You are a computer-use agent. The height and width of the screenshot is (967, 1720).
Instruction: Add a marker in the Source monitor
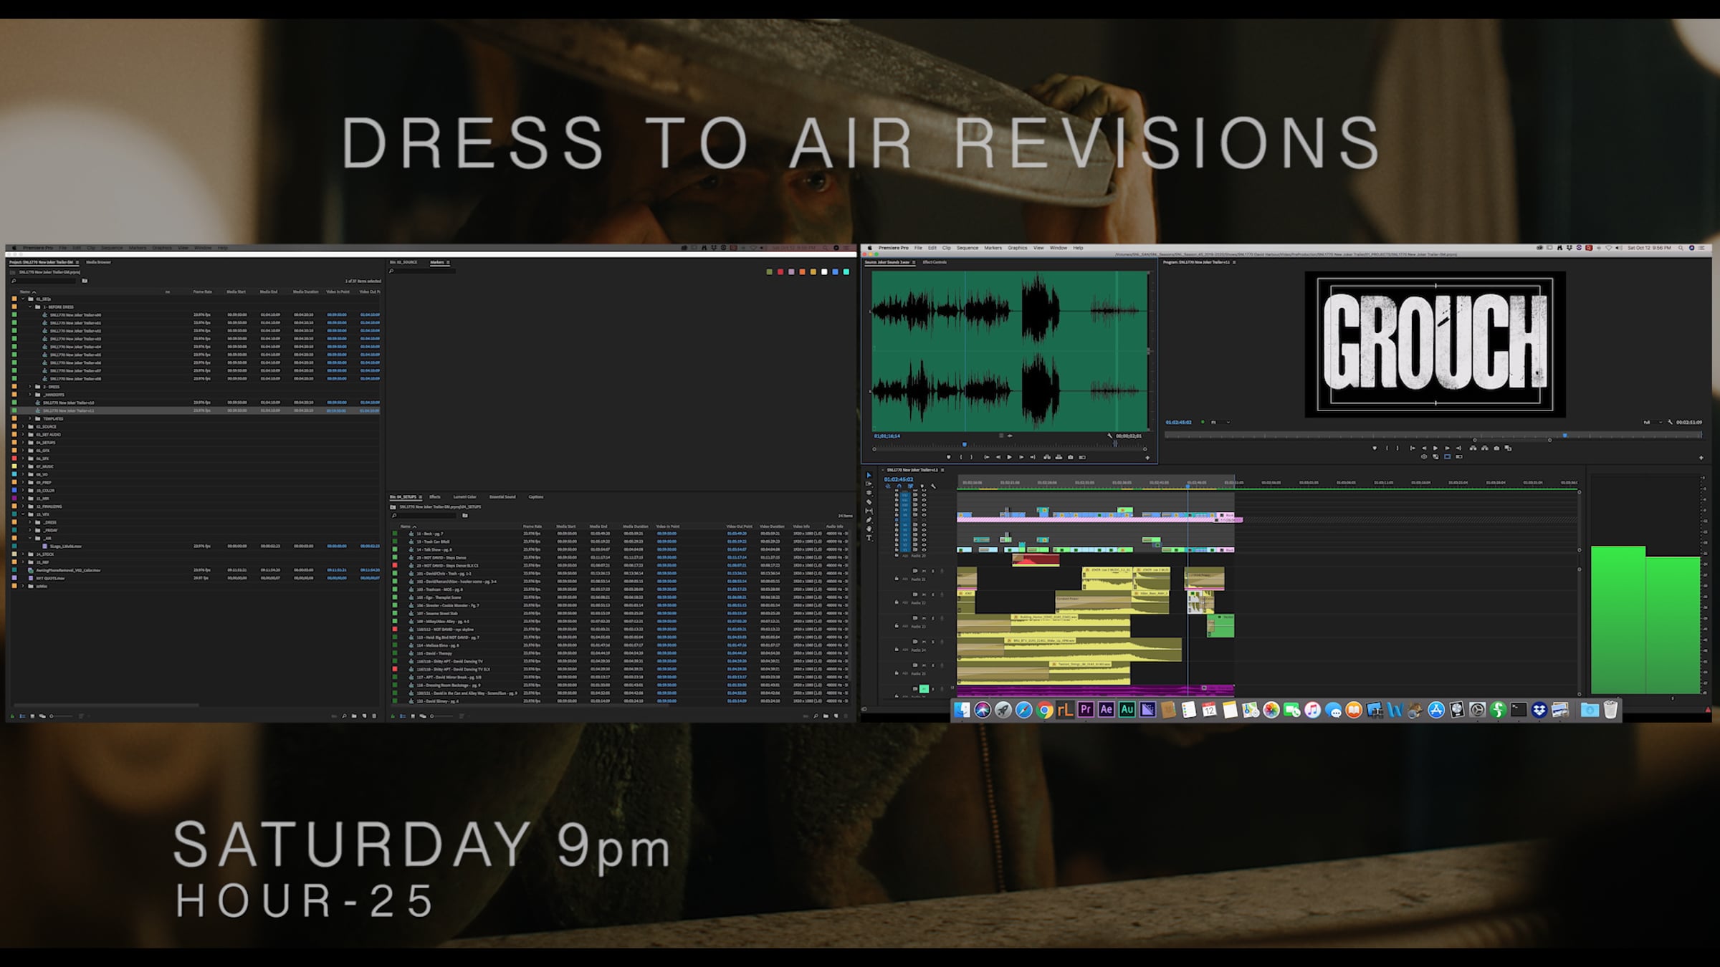(949, 457)
